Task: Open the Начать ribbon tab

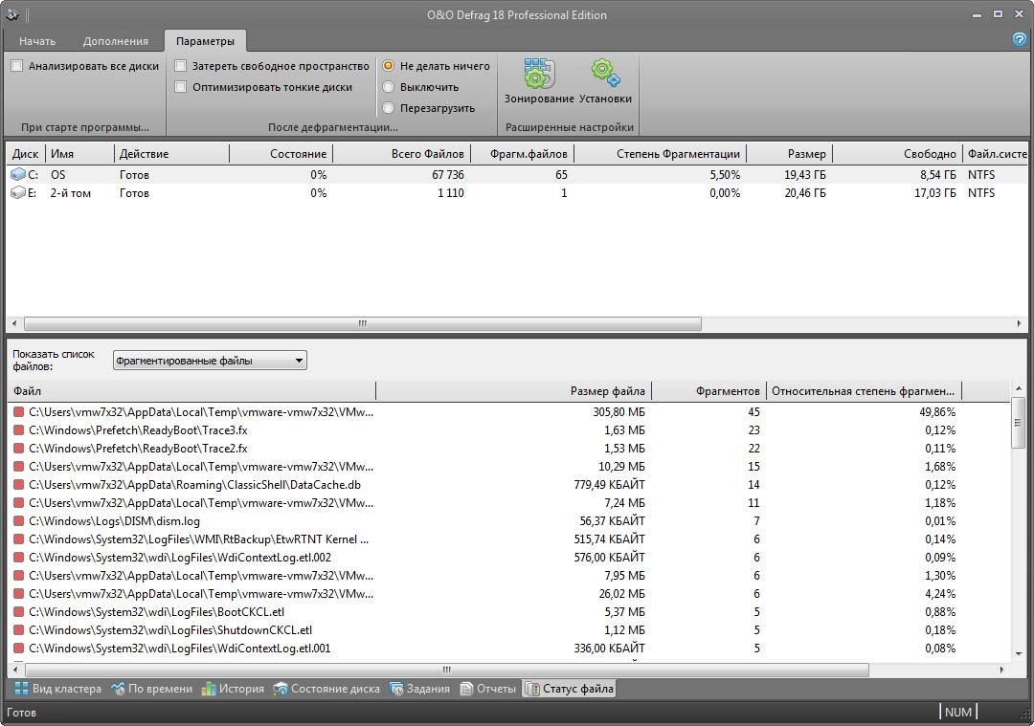Action: [37, 41]
